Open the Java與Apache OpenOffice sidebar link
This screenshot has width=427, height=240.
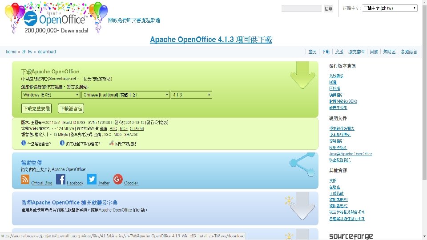pos(350,154)
